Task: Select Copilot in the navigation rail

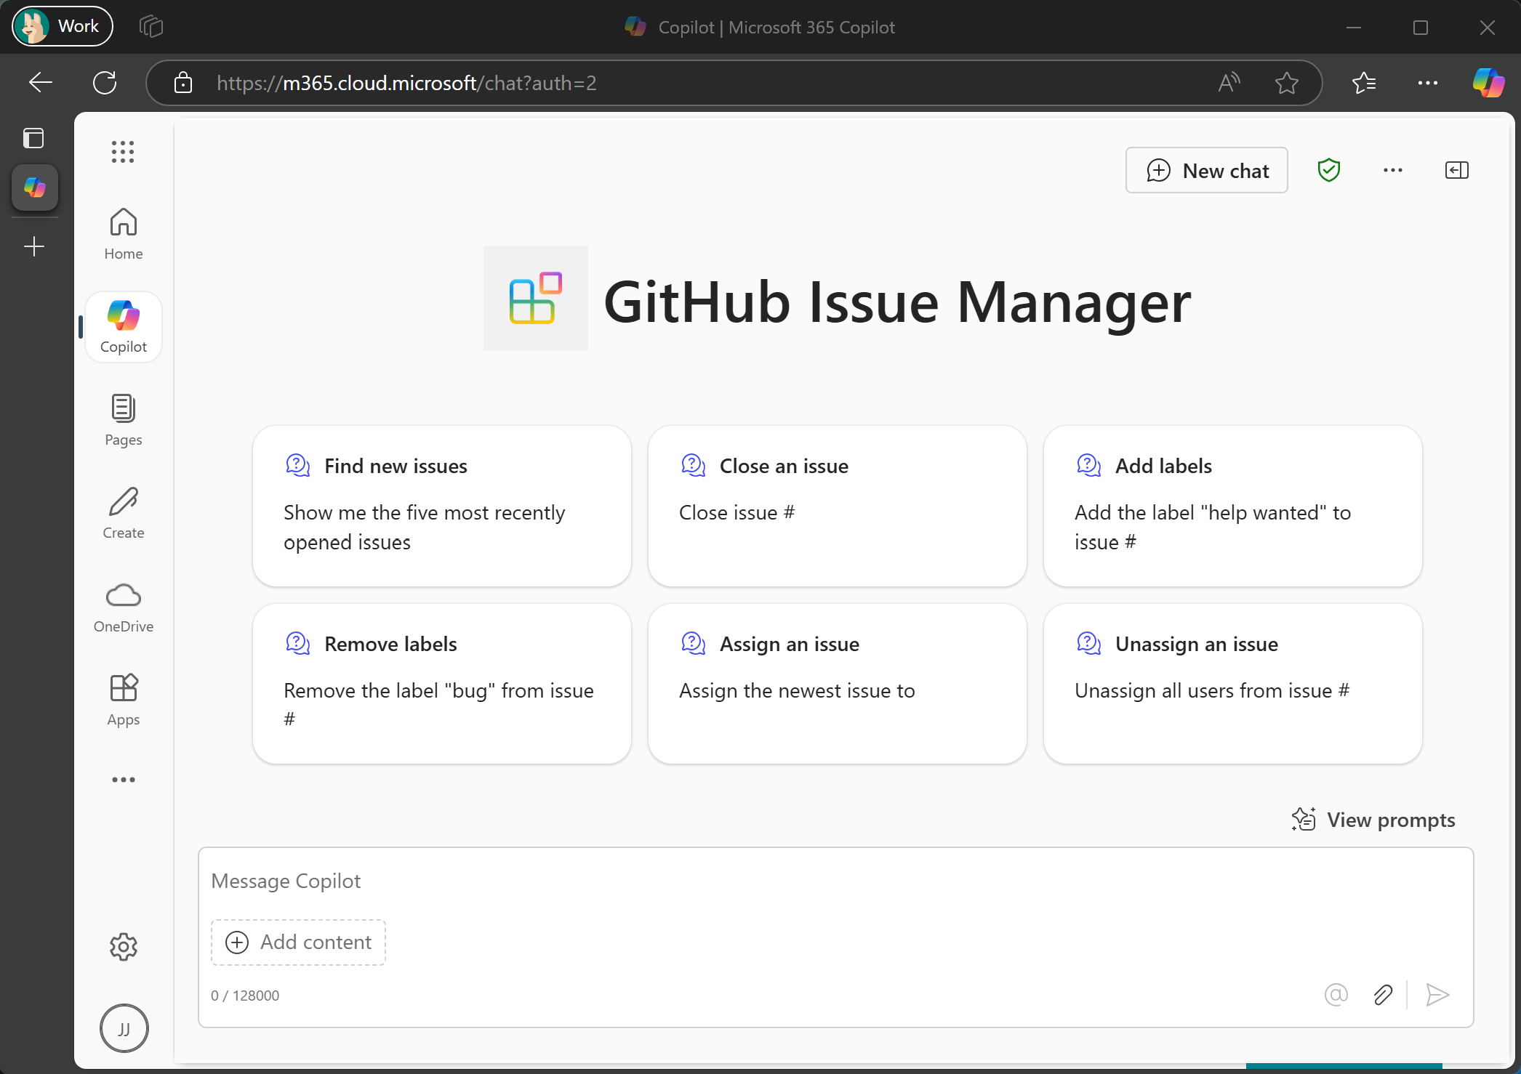Action: [124, 327]
